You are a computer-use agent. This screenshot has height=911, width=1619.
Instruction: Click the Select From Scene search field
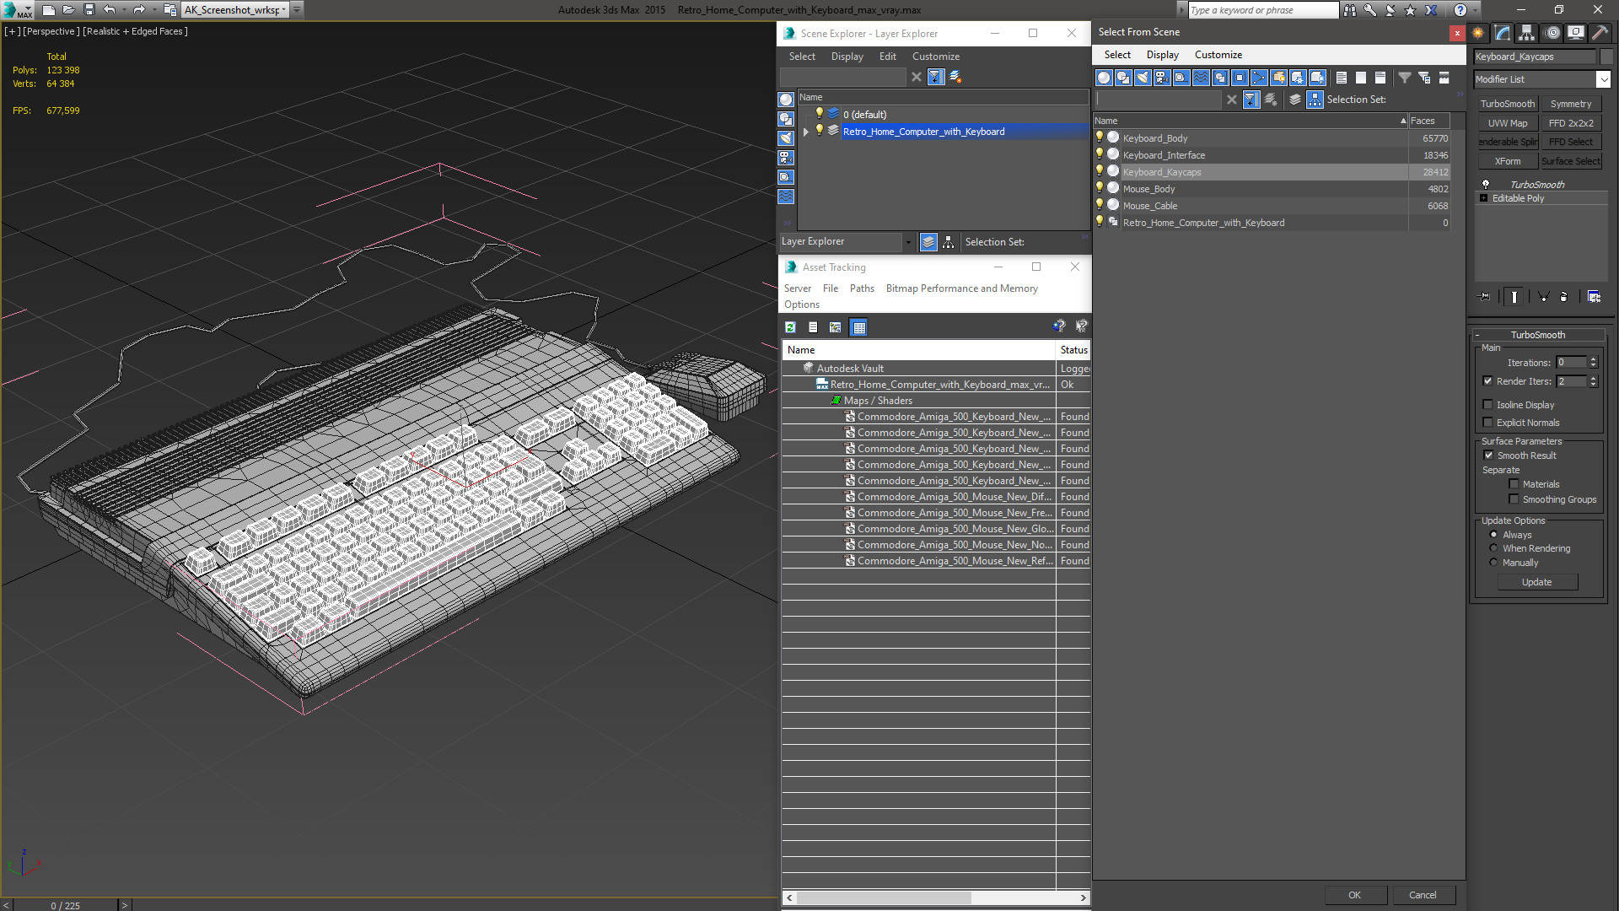point(1158,100)
